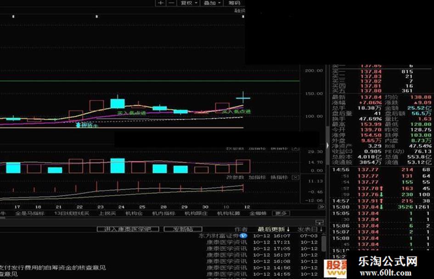Click the 14:57 trade row at 137.91

(x=381, y=201)
